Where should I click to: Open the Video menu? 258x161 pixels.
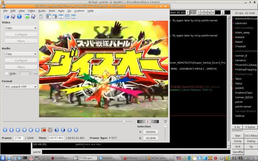click(31, 11)
